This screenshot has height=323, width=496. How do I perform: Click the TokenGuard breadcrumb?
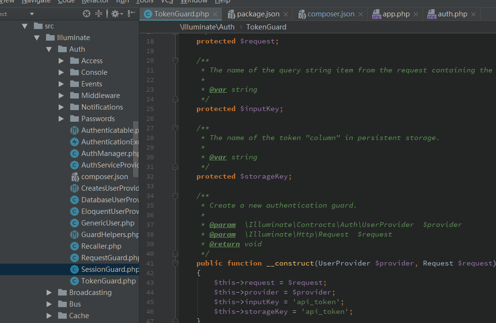click(266, 27)
